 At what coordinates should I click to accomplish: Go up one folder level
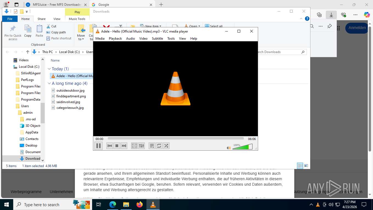pyautogui.click(x=27, y=52)
